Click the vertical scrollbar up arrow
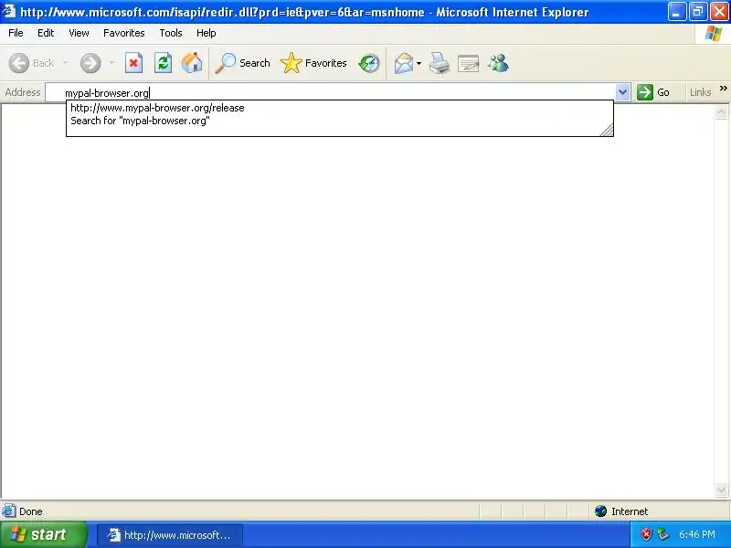 click(x=721, y=111)
